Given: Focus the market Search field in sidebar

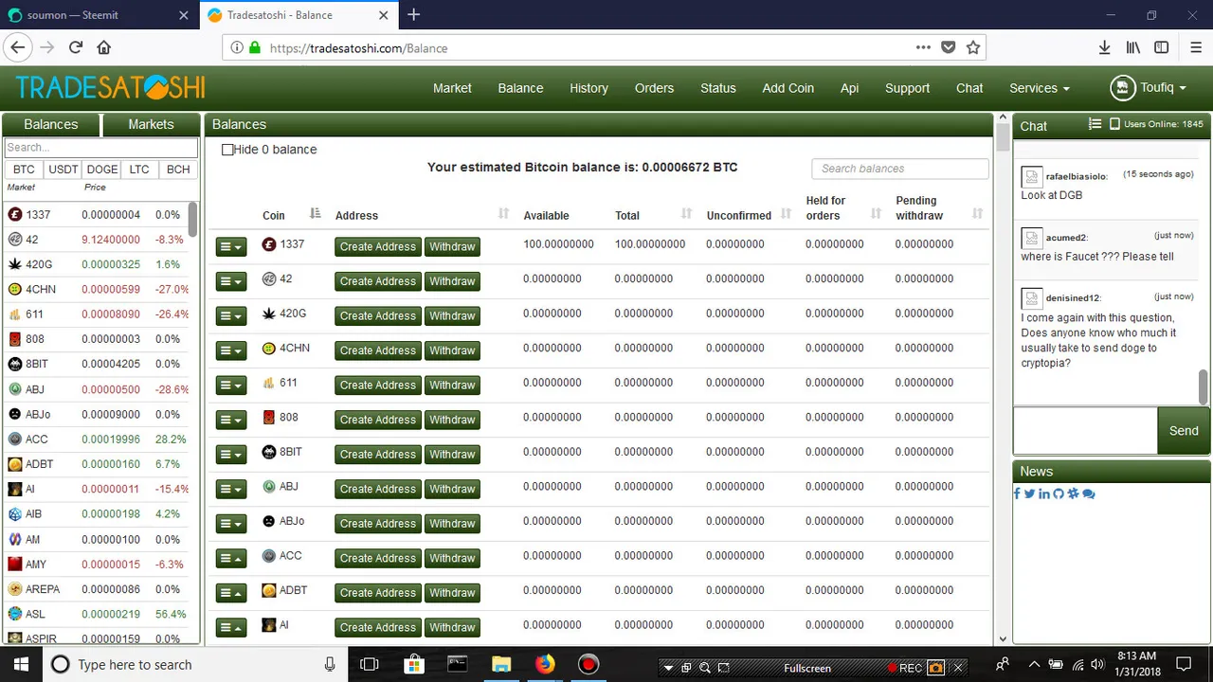Looking at the screenshot, I should (101, 148).
